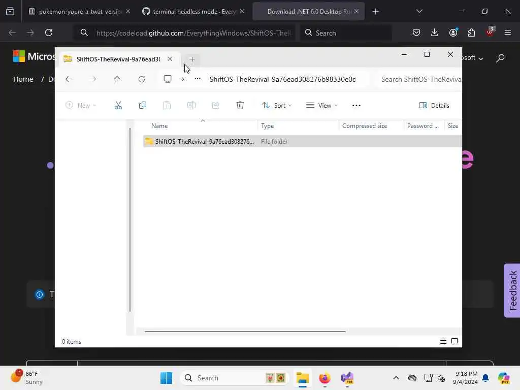The image size is (520, 390).
Task: Click the Home breadcrumb link on Microsoft page
Action: pos(23,79)
